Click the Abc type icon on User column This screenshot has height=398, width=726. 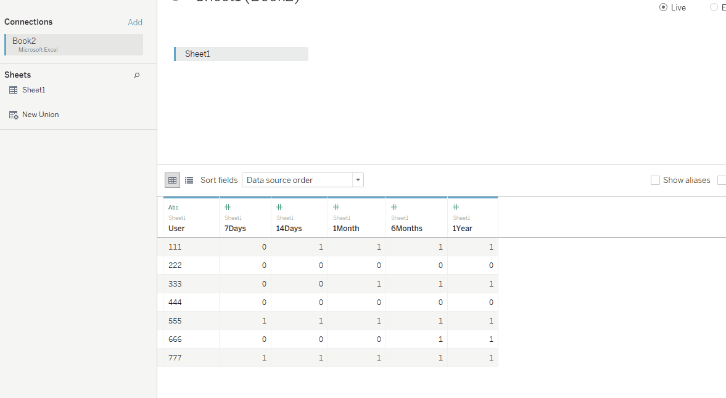[x=172, y=207]
